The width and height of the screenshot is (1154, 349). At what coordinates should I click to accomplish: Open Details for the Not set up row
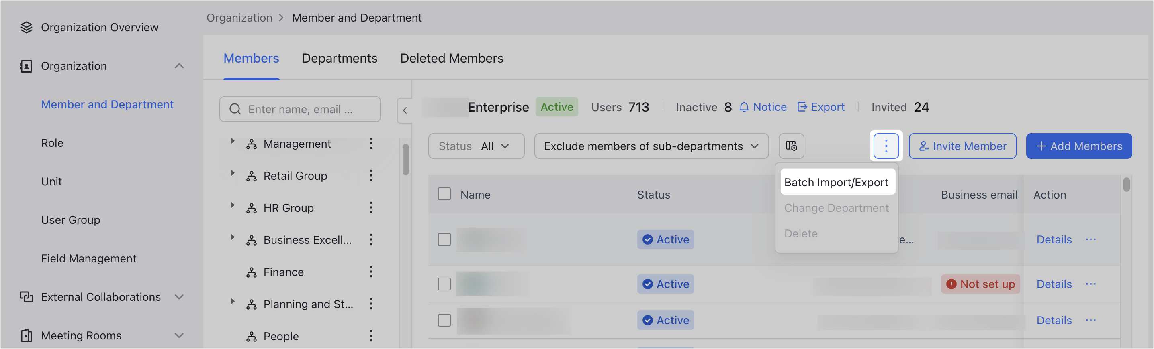click(x=1054, y=284)
